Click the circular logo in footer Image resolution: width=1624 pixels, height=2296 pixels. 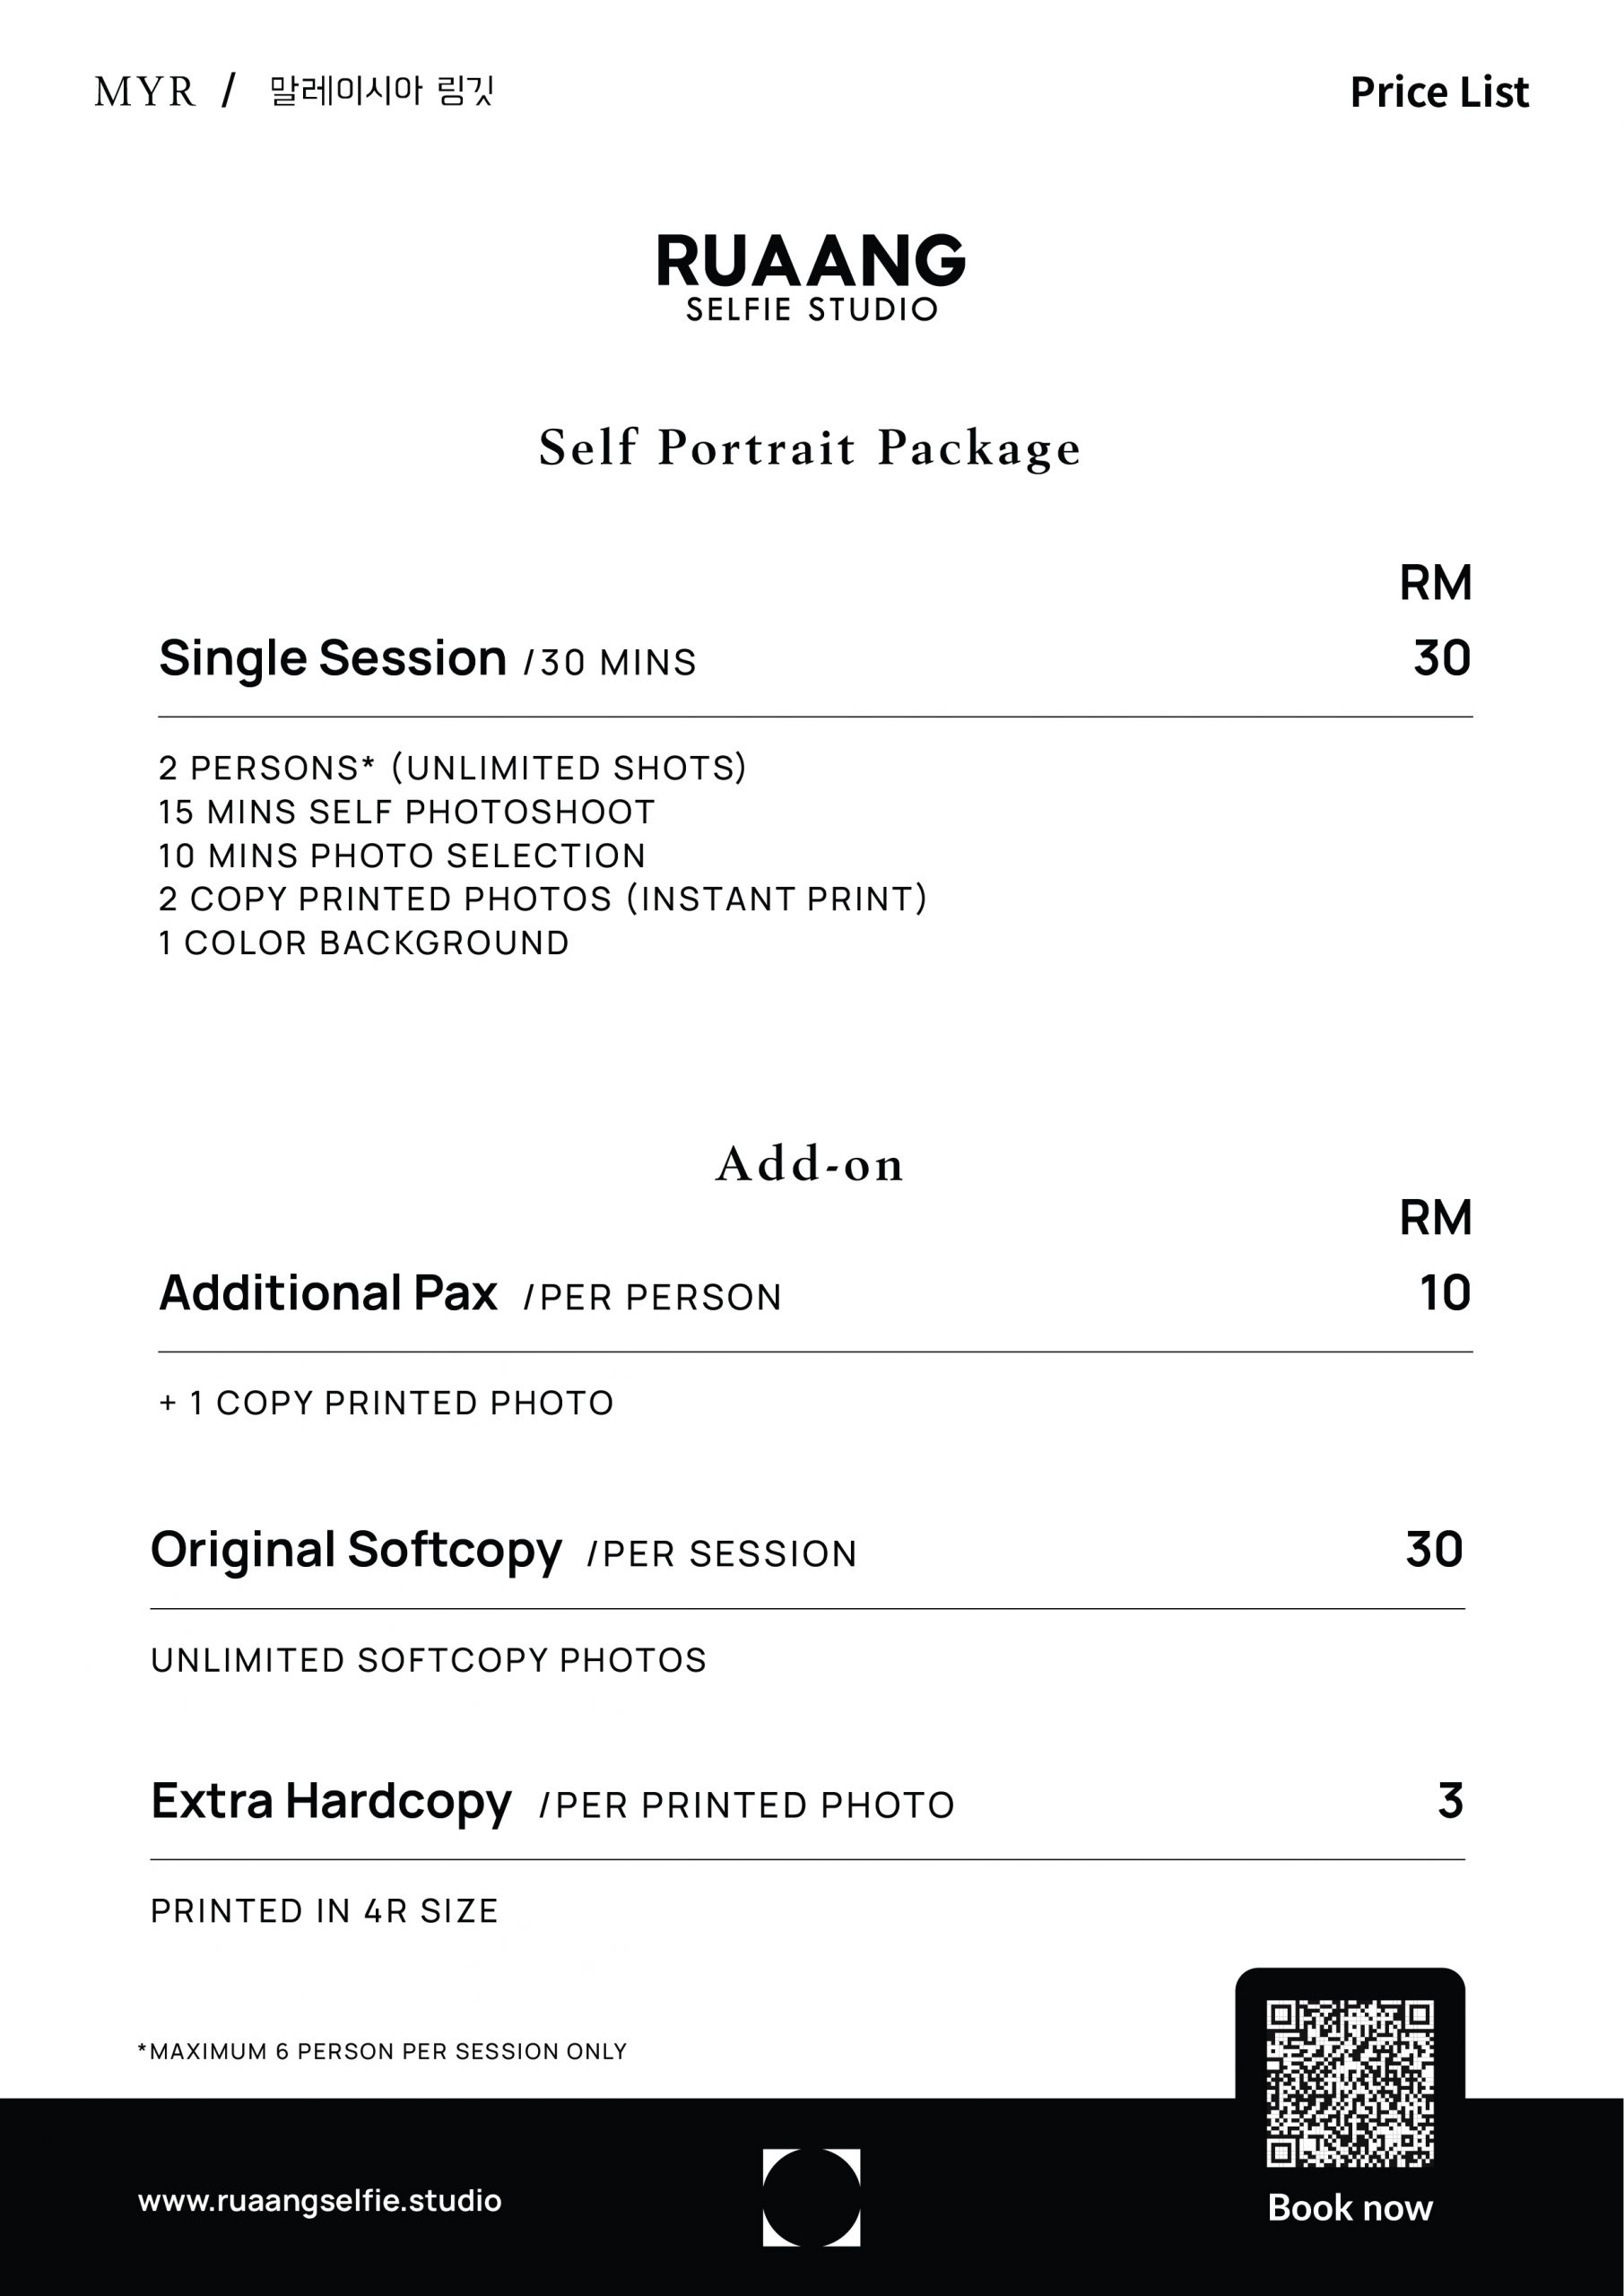(811, 2197)
